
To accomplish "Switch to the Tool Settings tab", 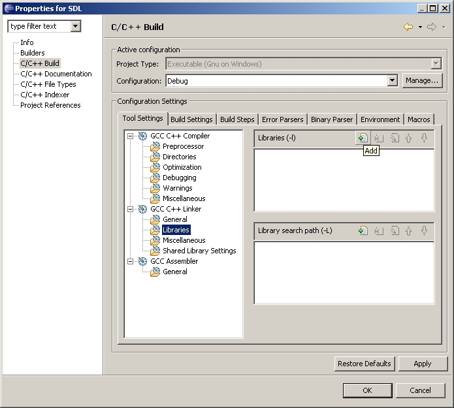I will click(x=143, y=118).
